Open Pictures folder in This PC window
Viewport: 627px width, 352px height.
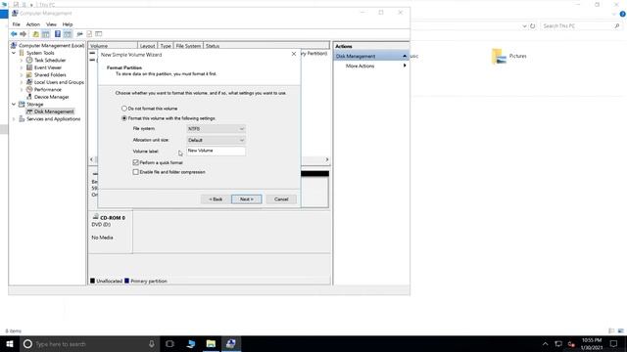(509, 57)
